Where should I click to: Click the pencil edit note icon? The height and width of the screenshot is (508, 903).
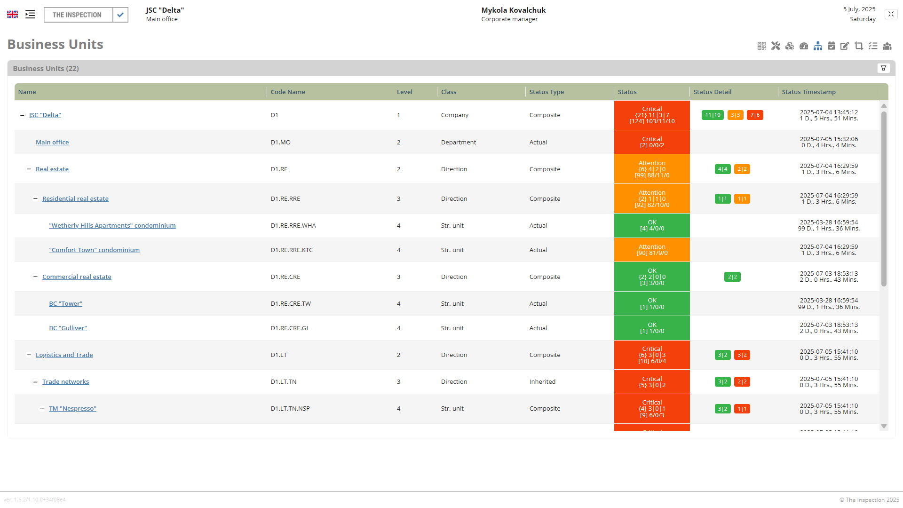(845, 46)
